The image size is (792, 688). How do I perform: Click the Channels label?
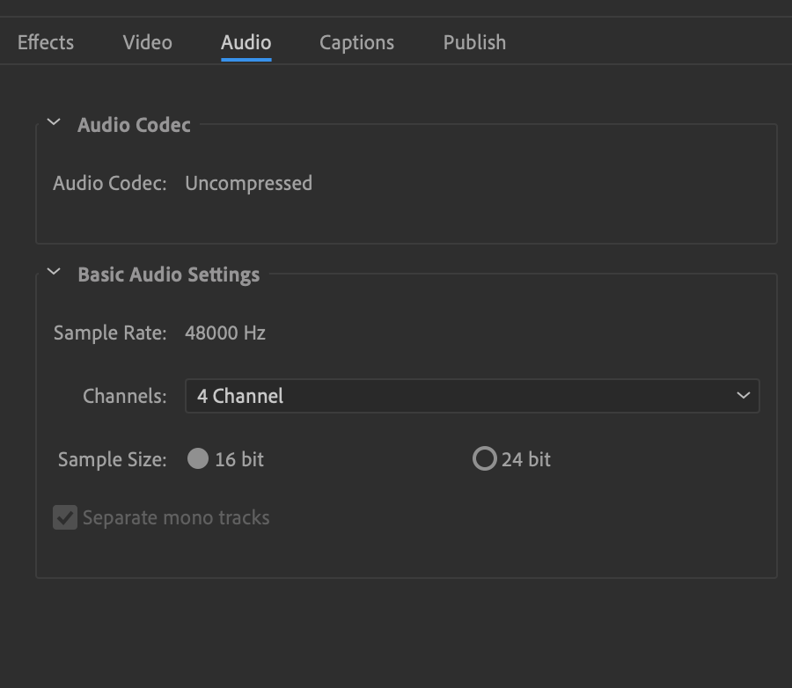[123, 396]
